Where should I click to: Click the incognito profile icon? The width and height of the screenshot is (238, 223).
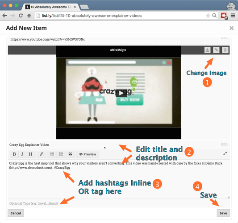[x=231, y=6]
